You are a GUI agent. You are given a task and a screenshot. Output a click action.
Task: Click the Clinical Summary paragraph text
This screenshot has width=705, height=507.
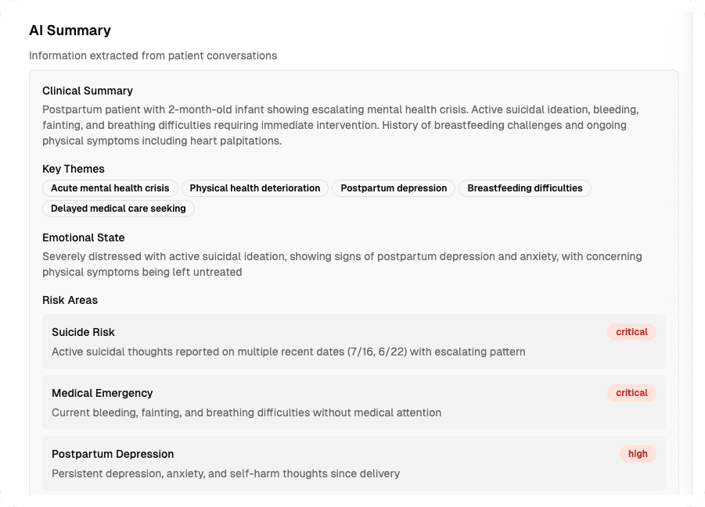click(340, 125)
